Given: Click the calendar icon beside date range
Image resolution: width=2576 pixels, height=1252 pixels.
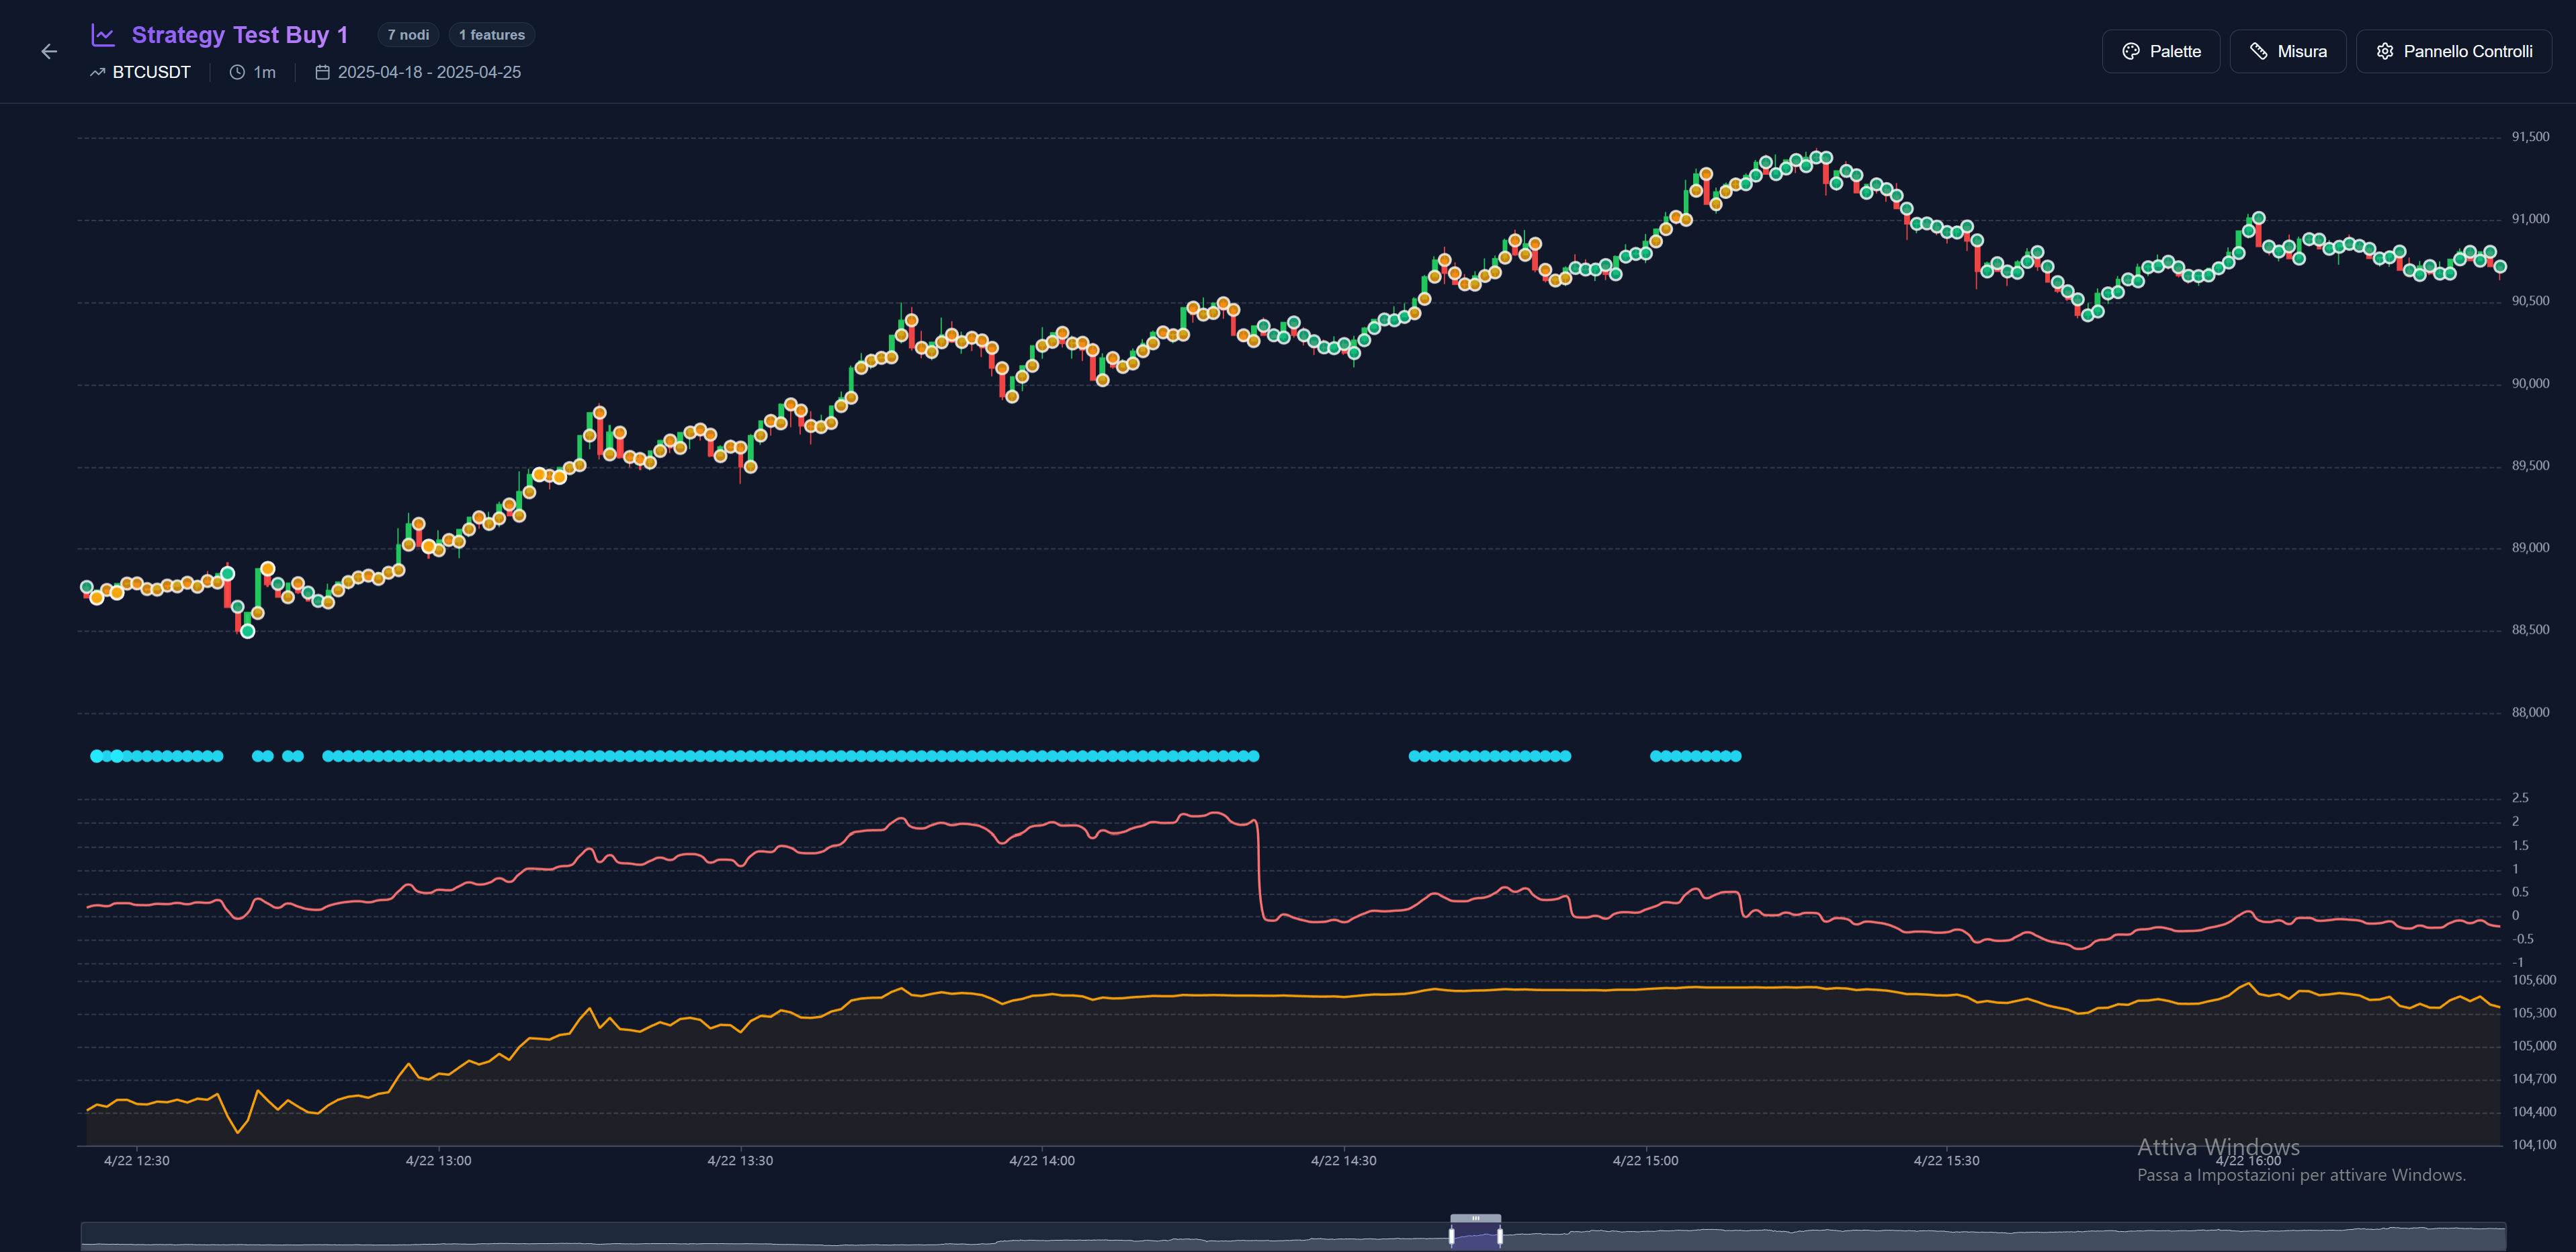Looking at the screenshot, I should (x=322, y=72).
